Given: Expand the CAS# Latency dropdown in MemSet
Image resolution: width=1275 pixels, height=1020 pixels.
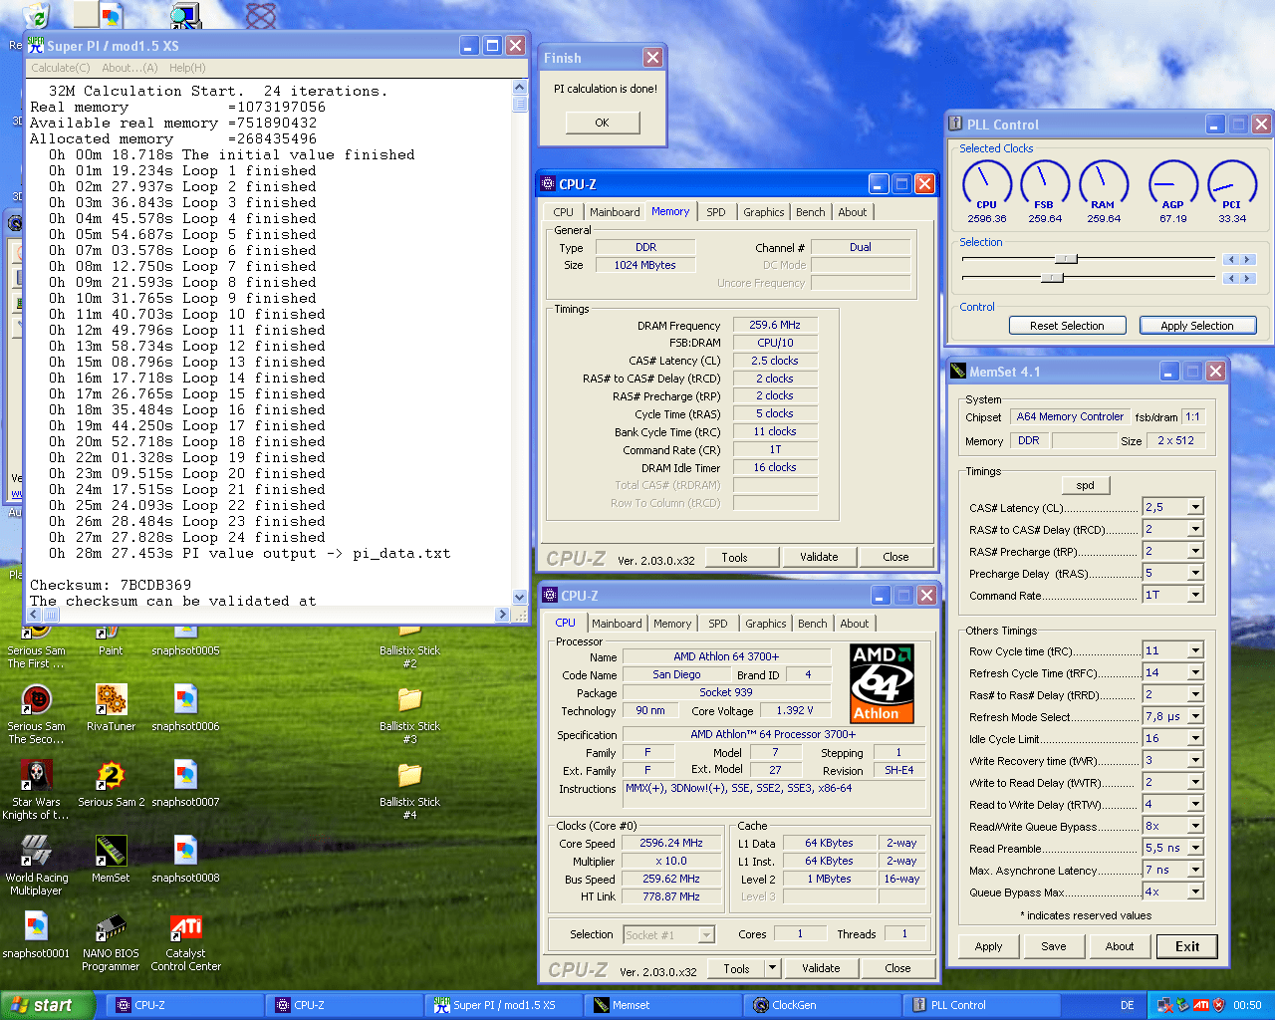Looking at the screenshot, I should tap(1195, 507).
